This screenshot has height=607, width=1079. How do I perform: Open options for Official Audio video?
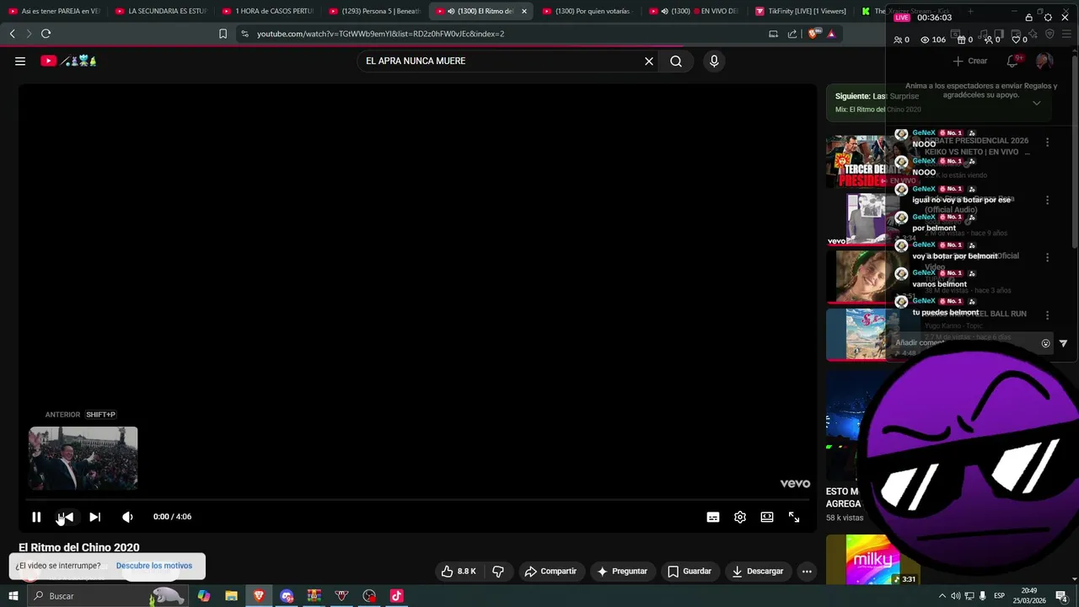(x=1047, y=200)
